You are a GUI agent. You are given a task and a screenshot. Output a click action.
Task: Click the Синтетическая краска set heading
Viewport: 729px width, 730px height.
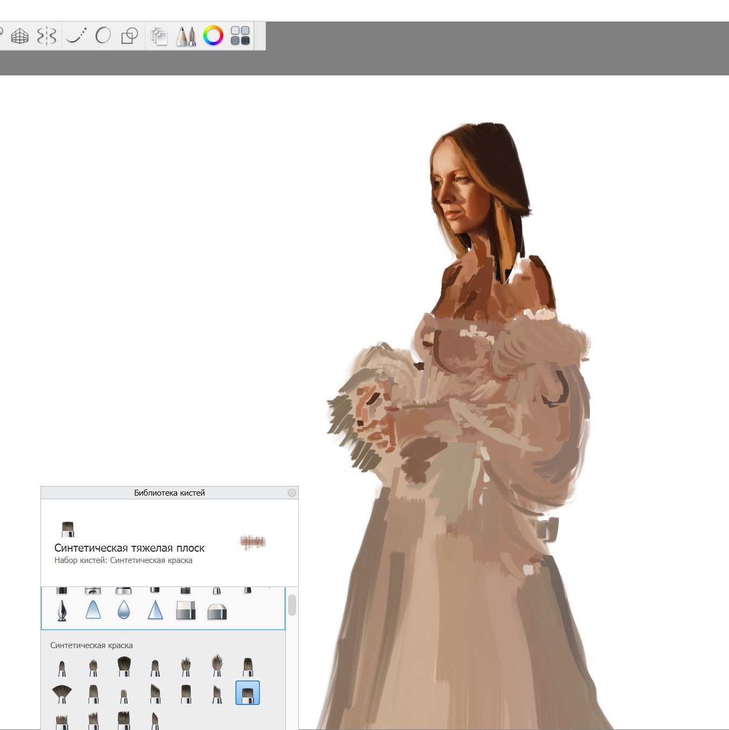coord(92,645)
